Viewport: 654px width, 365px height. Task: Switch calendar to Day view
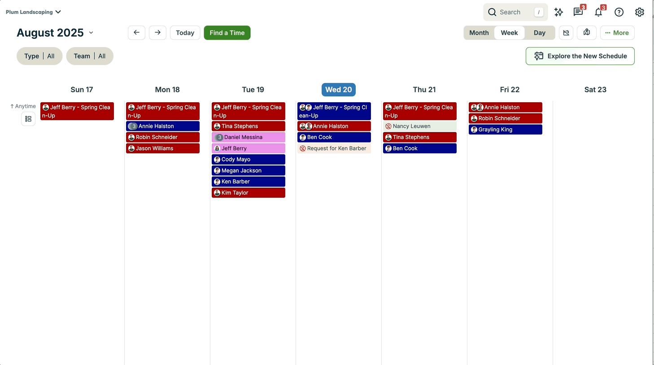click(540, 33)
